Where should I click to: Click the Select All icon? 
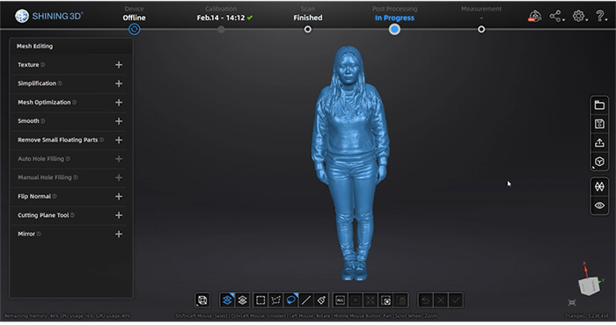(x=341, y=300)
